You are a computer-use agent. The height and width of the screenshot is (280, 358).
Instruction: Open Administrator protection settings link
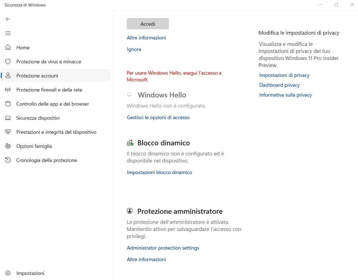[163, 248]
